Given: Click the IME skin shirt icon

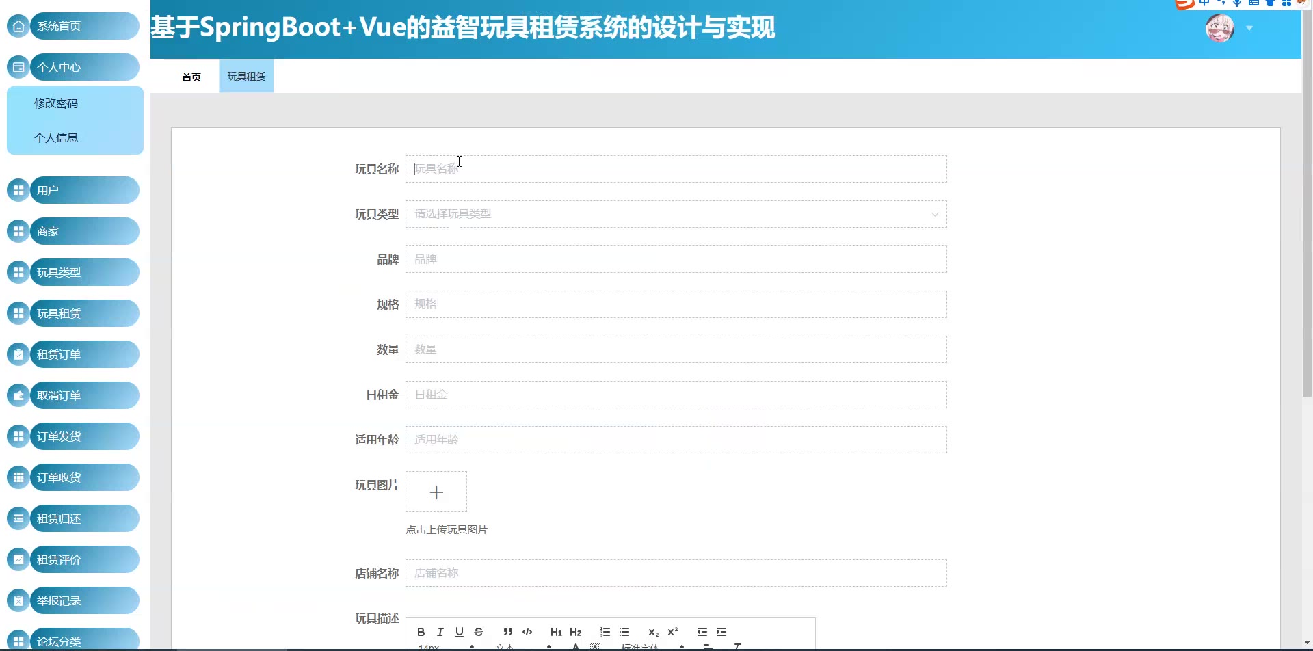Looking at the screenshot, I should tap(1270, 3).
